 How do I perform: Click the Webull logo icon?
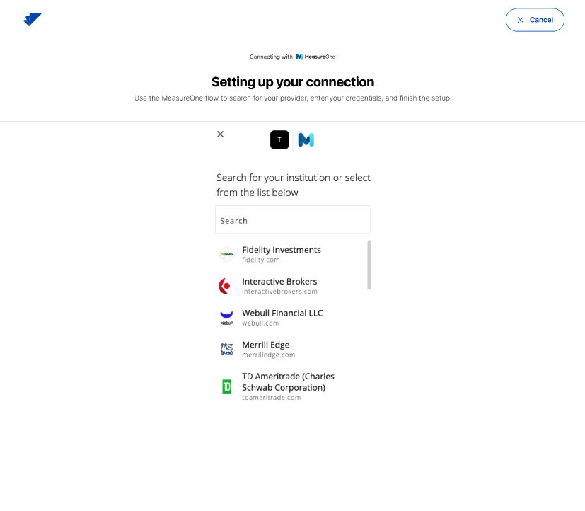(x=226, y=318)
